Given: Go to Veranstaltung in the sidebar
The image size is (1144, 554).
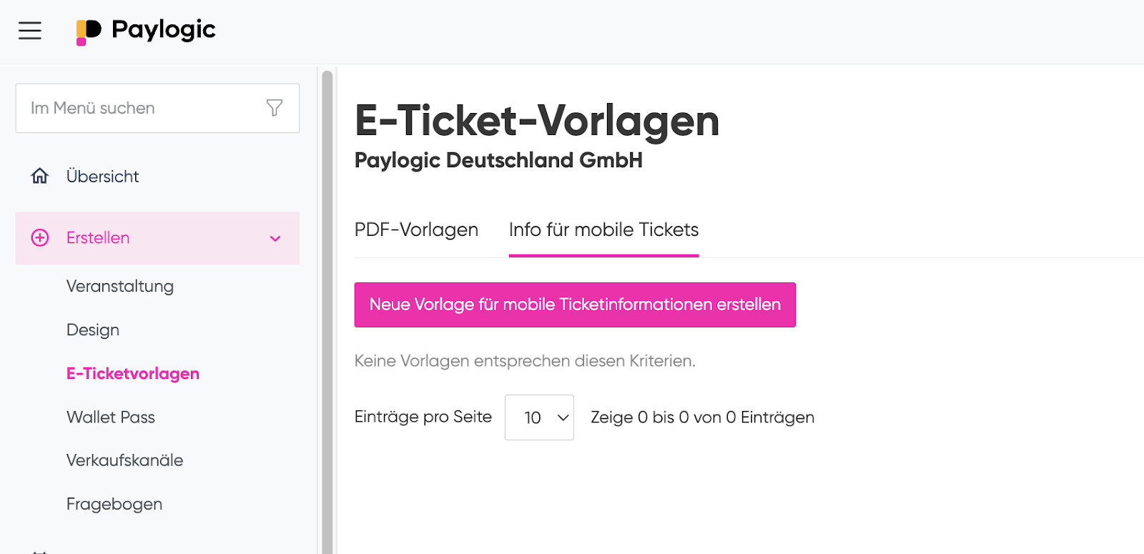Looking at the screenshot, I should click(120, 287).
